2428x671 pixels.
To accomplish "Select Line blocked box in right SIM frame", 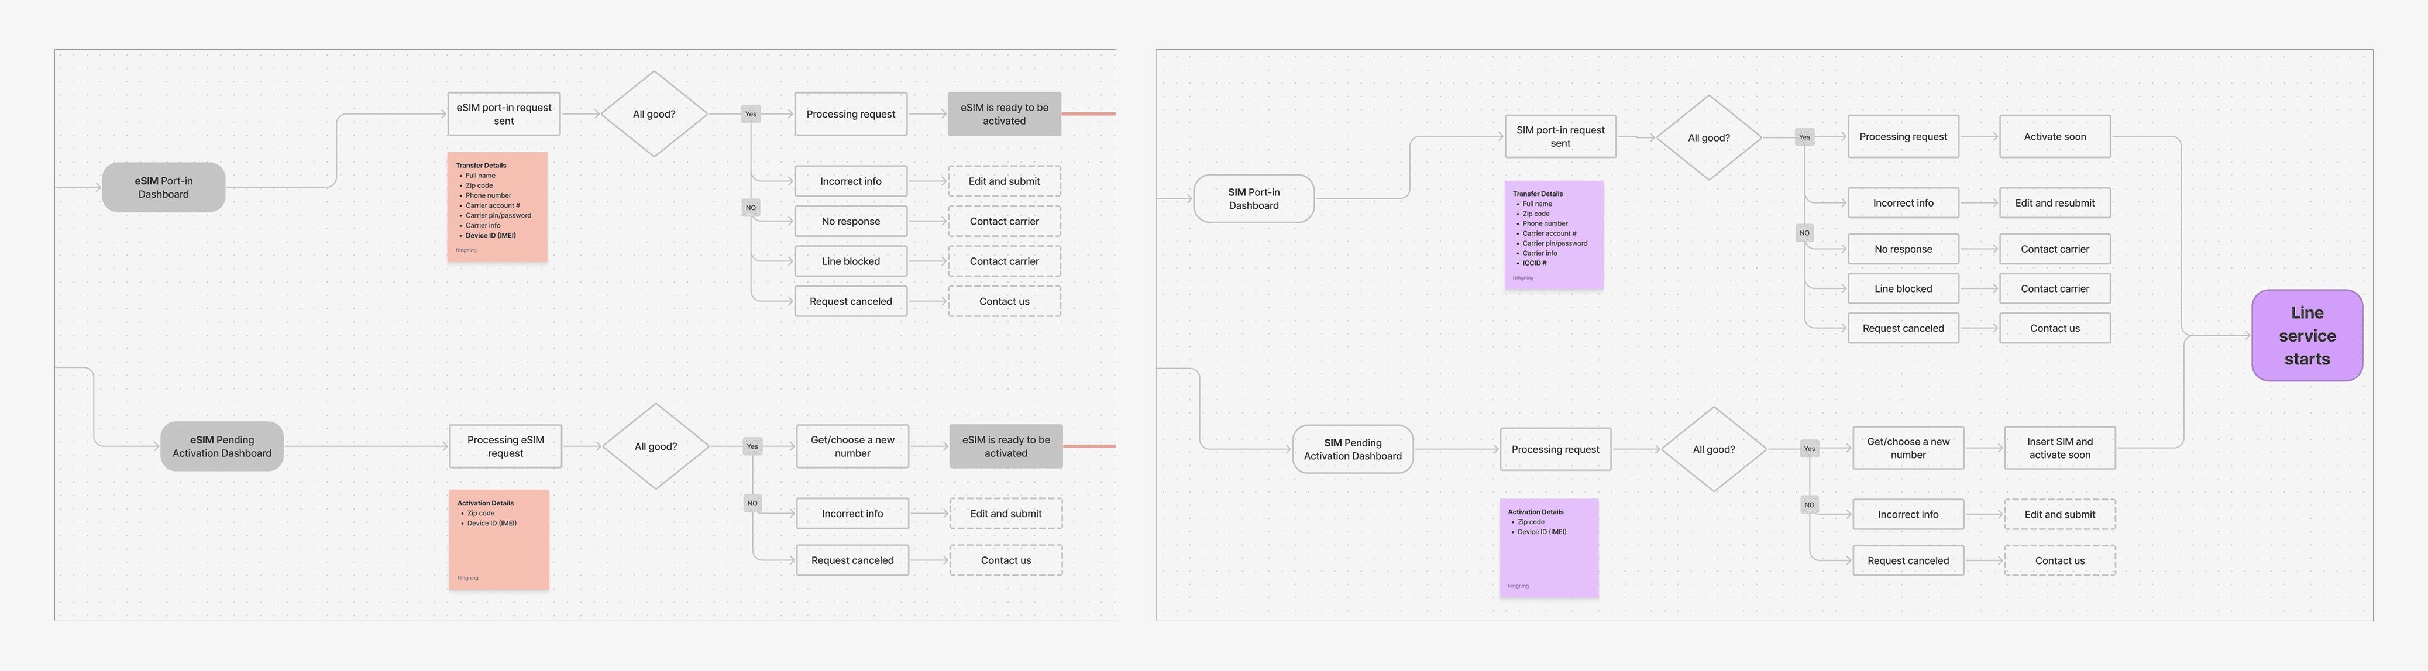I will pyautogui.click(x=1903, y=288).
